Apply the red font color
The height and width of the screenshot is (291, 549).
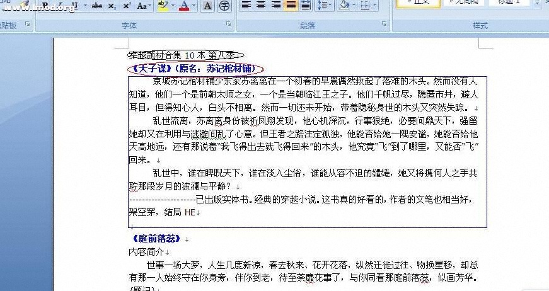183,6
